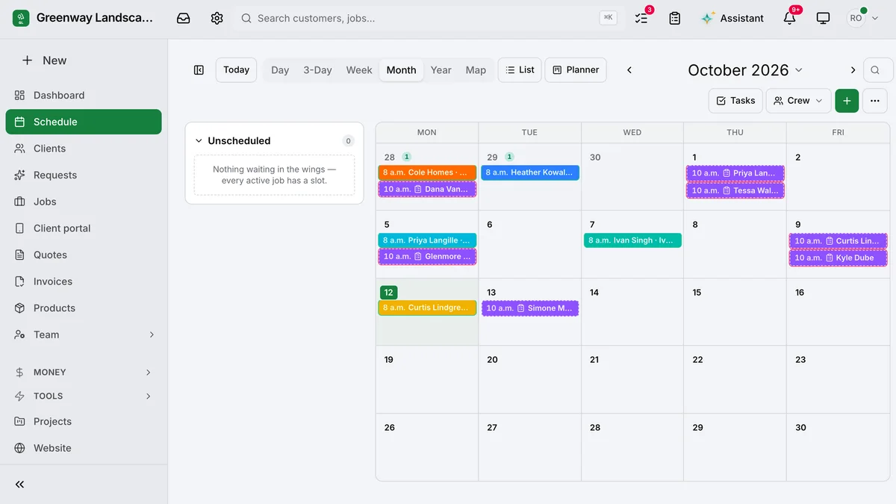Viewport: 896px width, 504px height.
Task: Open the 10 a.m. Curtis Lin event
Action: pos(839,241)
